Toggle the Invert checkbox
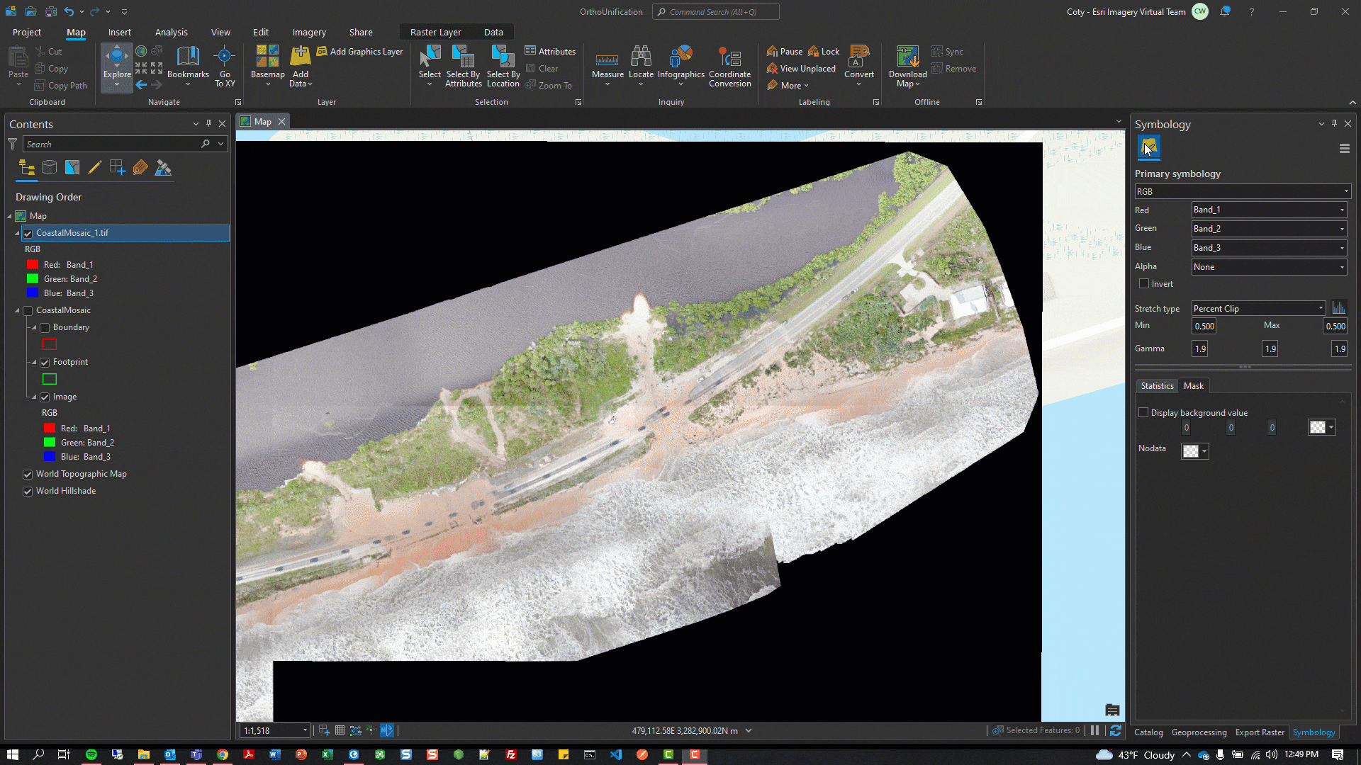This screenshot has width=1361, height=765. pyautogui.click(x=1144, y=284)
